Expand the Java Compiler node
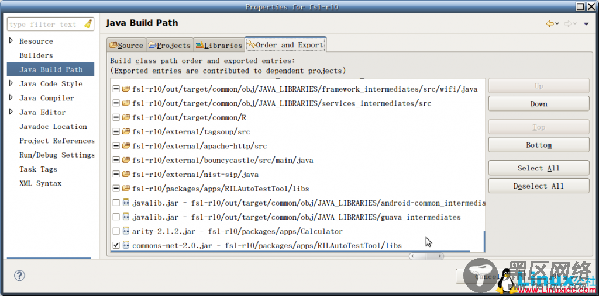Screen dimensions: 599x296 coord(11,97)
